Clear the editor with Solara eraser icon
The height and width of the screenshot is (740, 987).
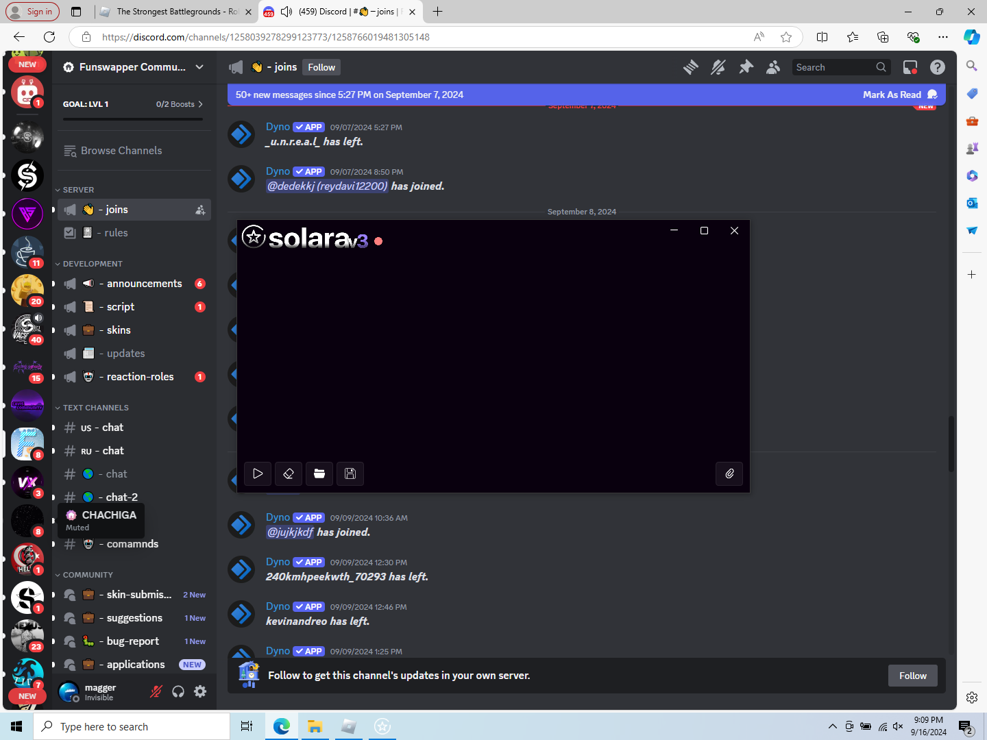[289, 473]
